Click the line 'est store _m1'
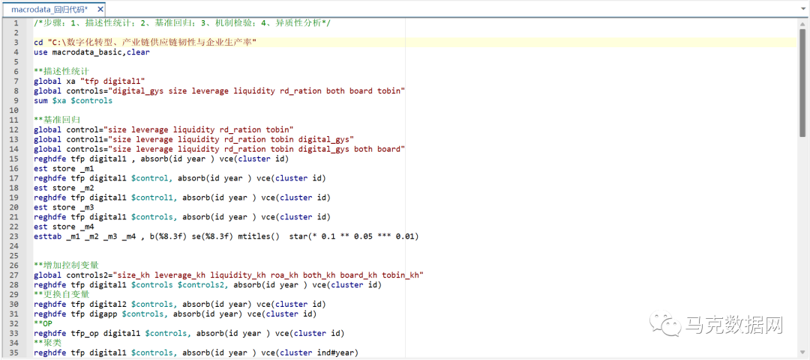Image resolution: width=810 pixels, height=360 pixels. tap(64, 168)
